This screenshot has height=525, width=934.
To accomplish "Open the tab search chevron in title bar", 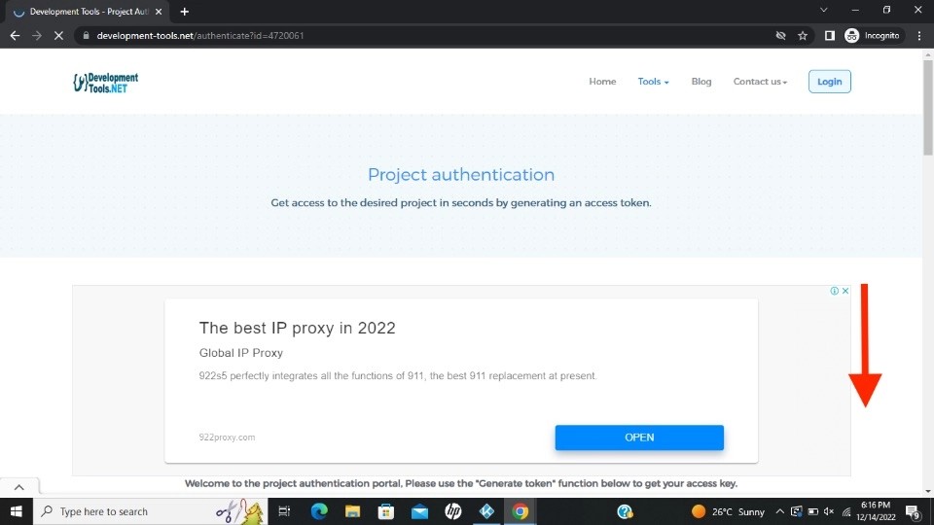I will [x=824, y=10].
